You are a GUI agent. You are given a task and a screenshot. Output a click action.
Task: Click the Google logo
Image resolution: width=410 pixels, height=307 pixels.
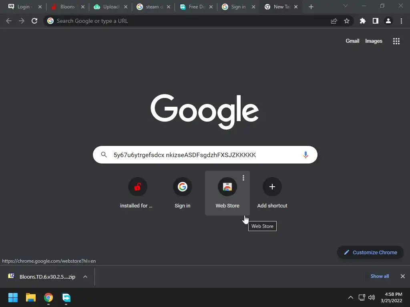coord(205,112)
